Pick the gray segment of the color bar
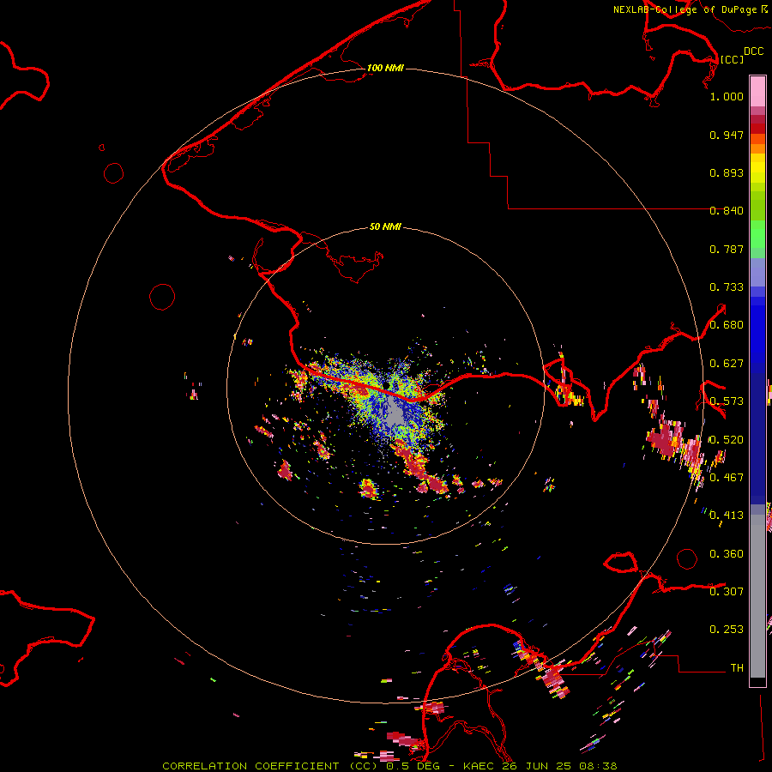This screenshot has width=772, height=772. point(757,596)
